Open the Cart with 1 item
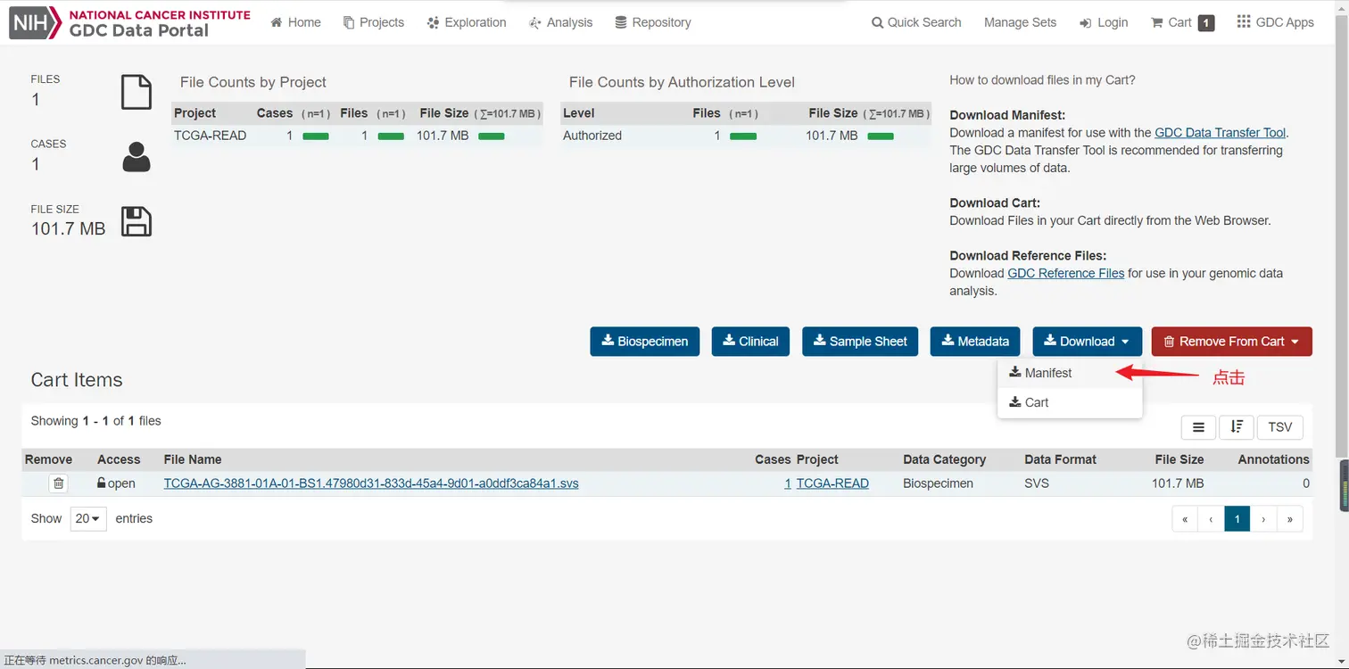The width and height of the screenshot is (1349, 669). tap(1182, 22)
